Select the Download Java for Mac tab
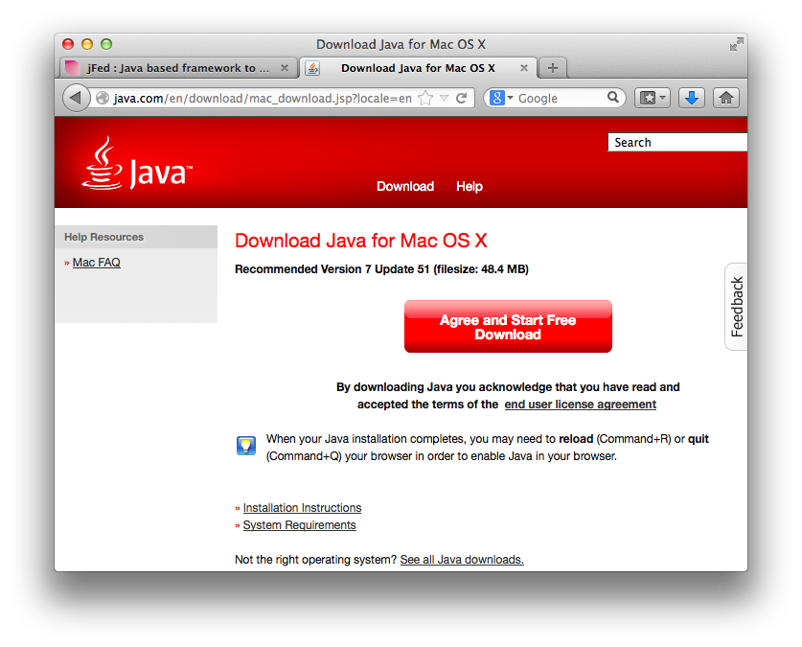 (x=418, y=68)
